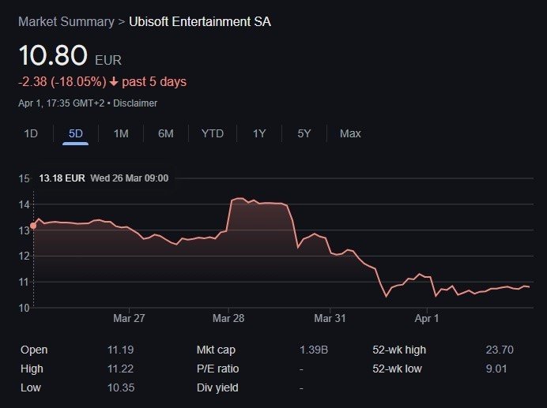Switch to the 1D range tab
Image resolution: width=547 pixels, height=408 pixels.
click(x=31, y=133)
